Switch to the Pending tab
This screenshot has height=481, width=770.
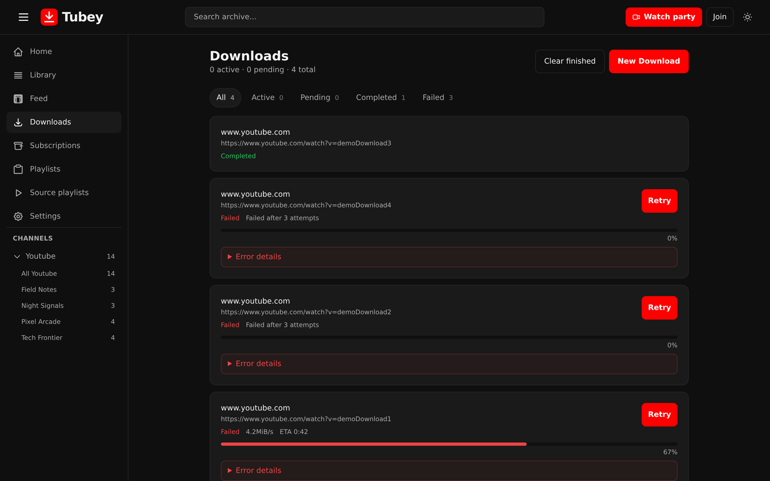319,98
